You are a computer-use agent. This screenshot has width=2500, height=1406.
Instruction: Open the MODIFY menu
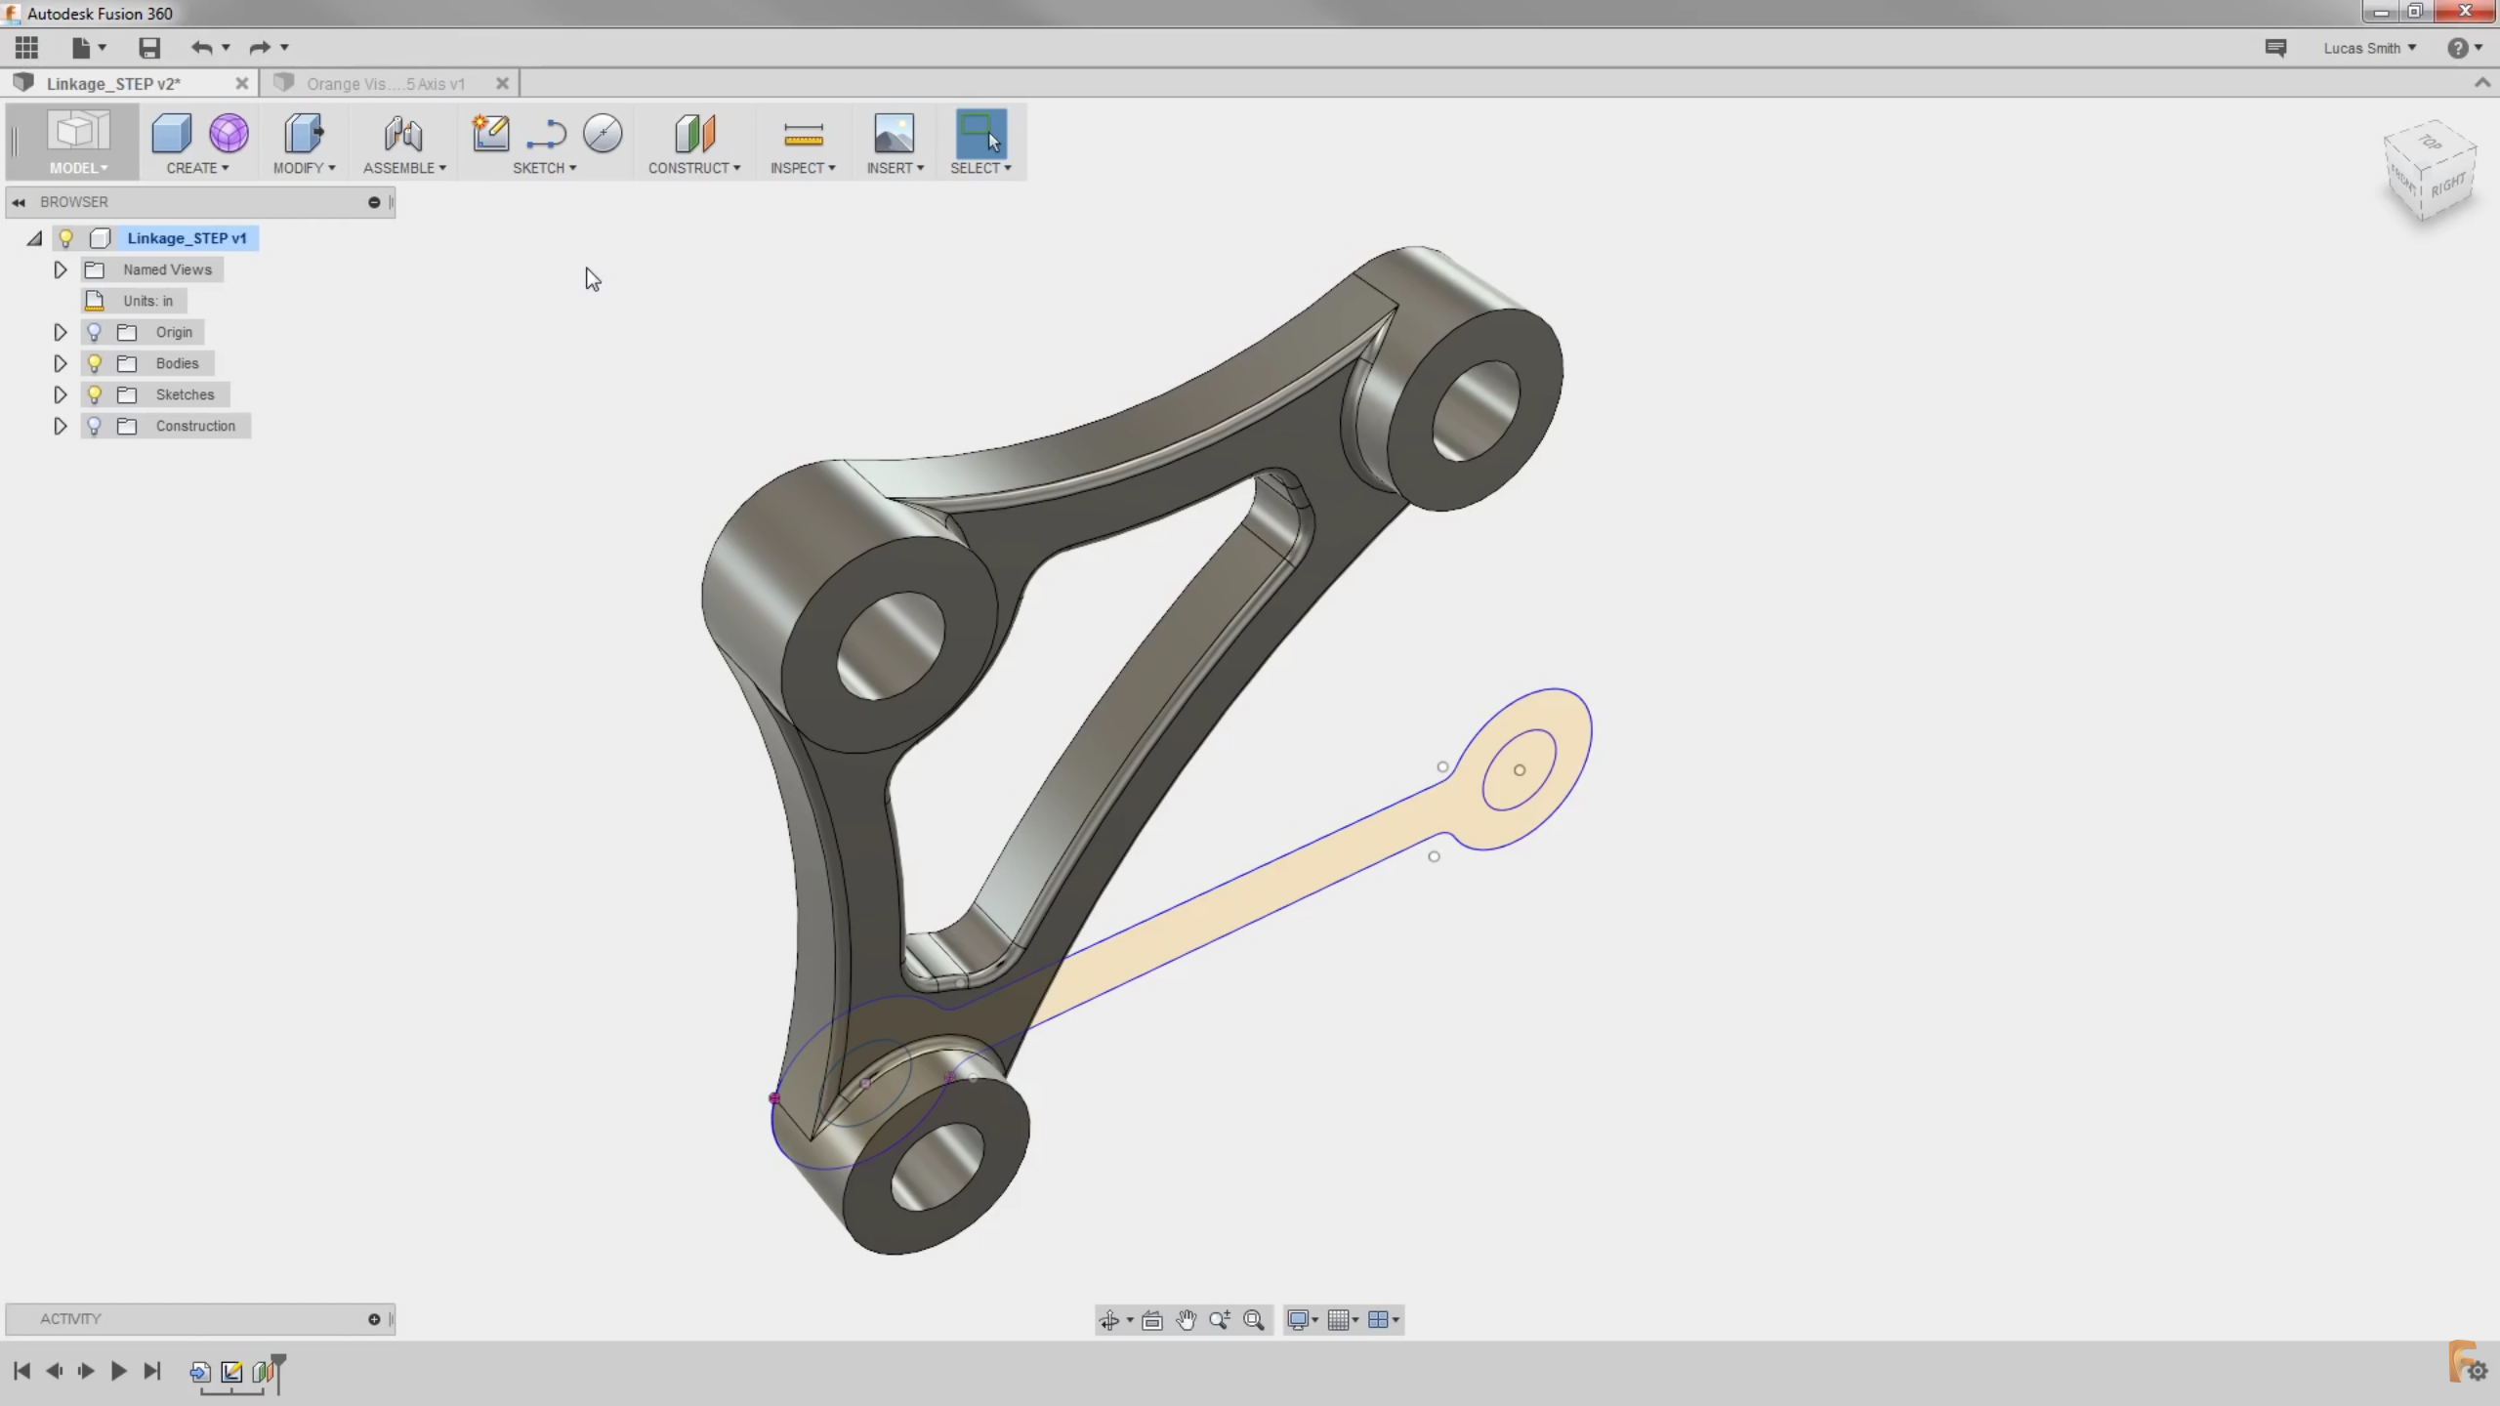(x=304, y=168)
